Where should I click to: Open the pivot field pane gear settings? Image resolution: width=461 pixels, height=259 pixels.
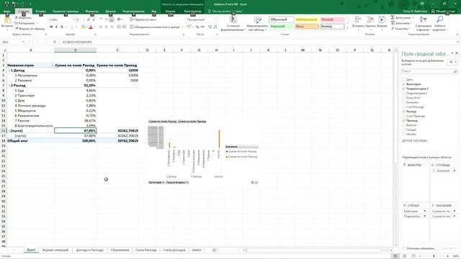pyautogui.click(x=452, y=62)
